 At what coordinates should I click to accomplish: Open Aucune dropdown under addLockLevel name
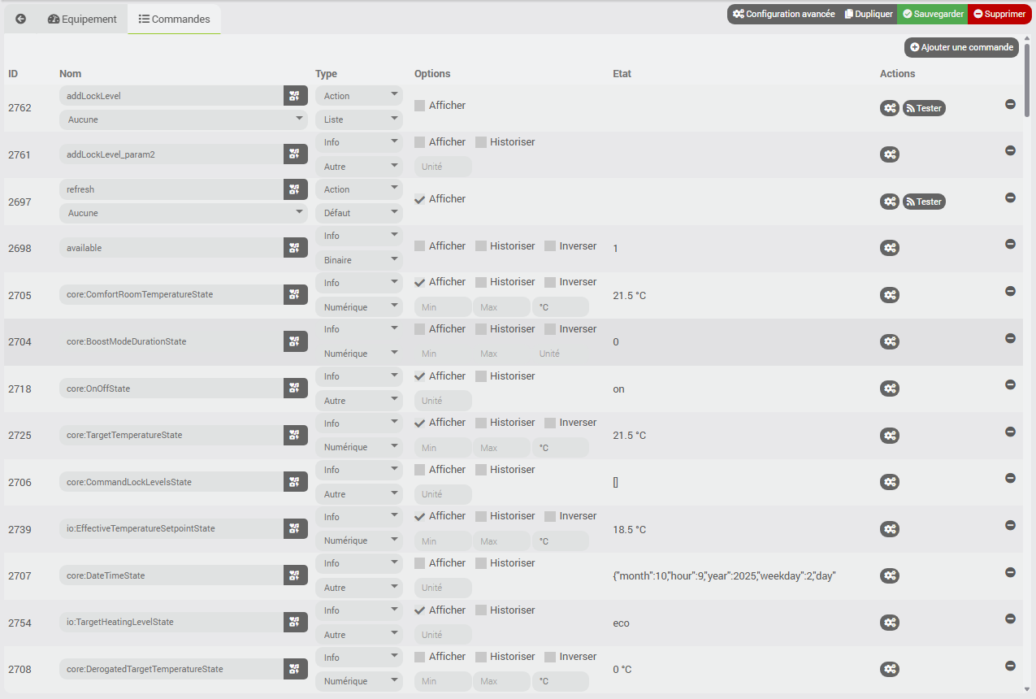(184, 119)
